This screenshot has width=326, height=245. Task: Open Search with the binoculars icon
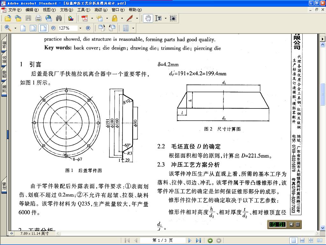59,18
